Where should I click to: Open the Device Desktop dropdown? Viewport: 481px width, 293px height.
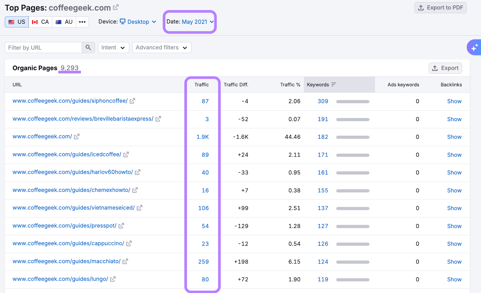138,22
